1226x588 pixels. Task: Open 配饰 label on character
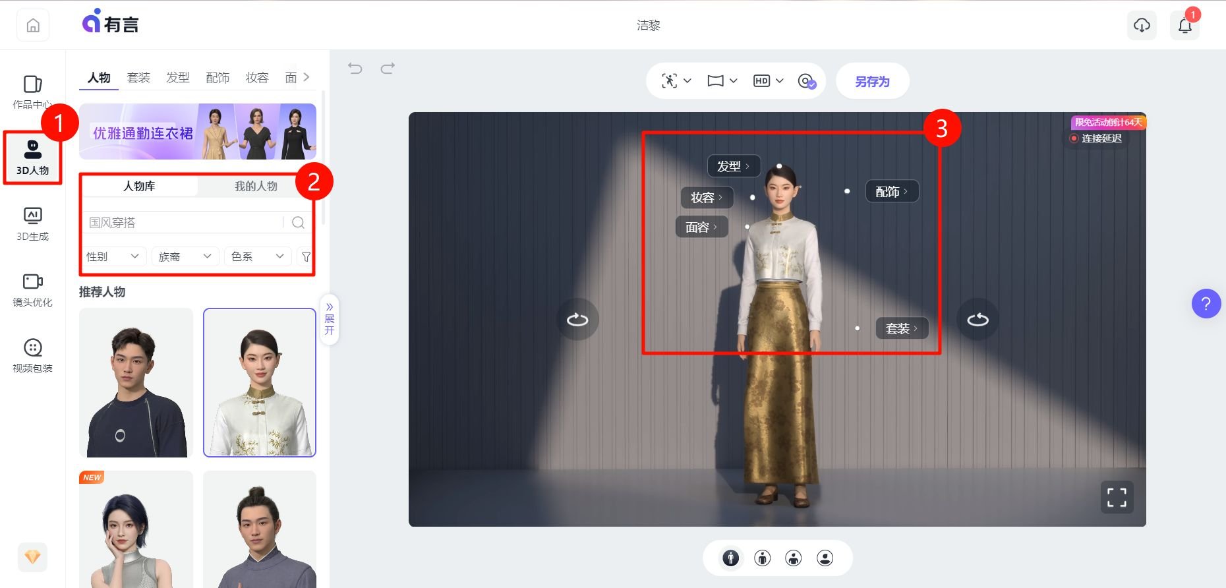pyautogui.click(x=892, y=192)
